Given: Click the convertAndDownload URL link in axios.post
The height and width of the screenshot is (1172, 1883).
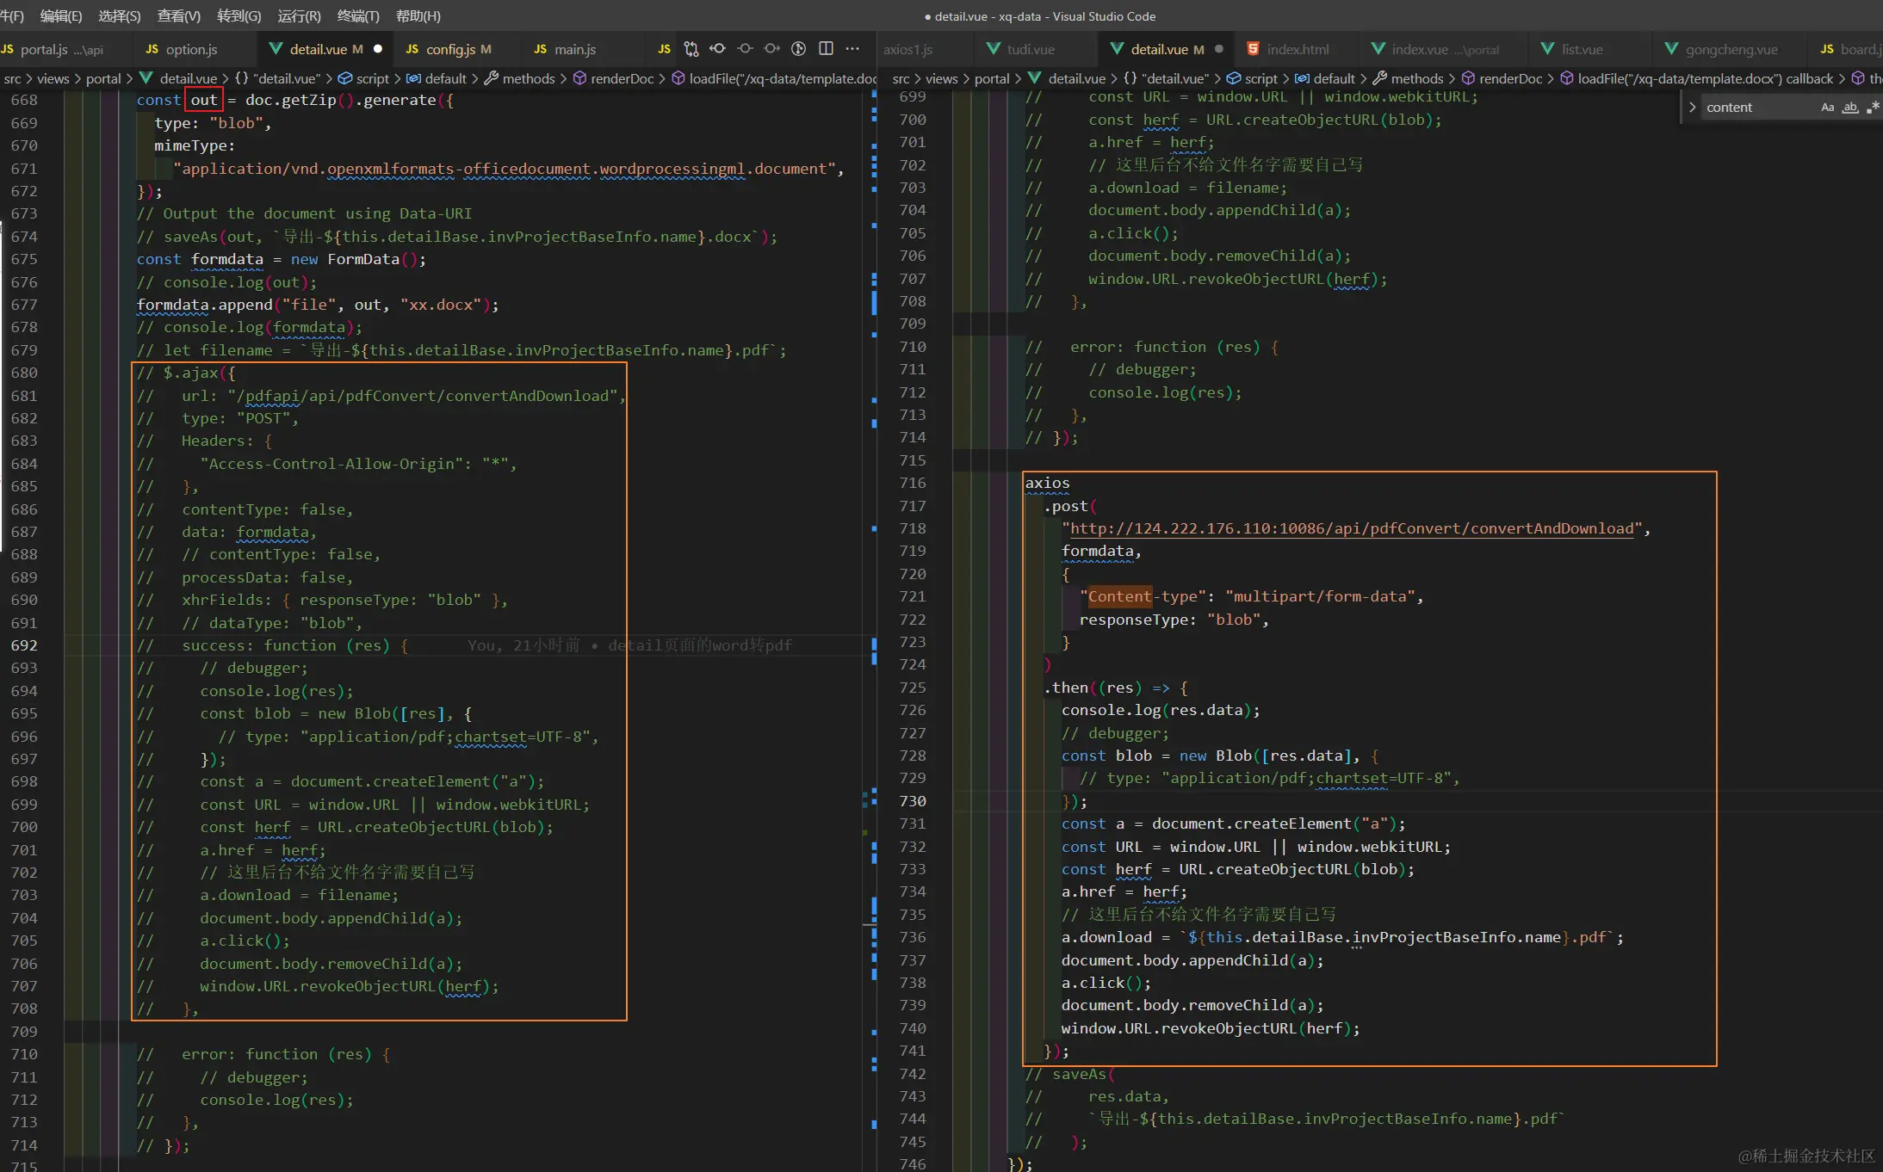Looking at the screenshot, I should 1350,528.
